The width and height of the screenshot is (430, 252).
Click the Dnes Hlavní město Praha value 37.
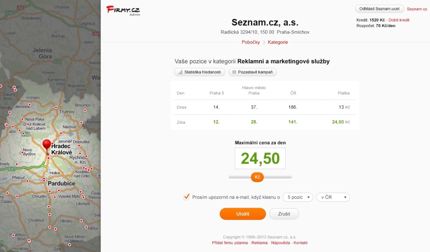coord(254,107)
